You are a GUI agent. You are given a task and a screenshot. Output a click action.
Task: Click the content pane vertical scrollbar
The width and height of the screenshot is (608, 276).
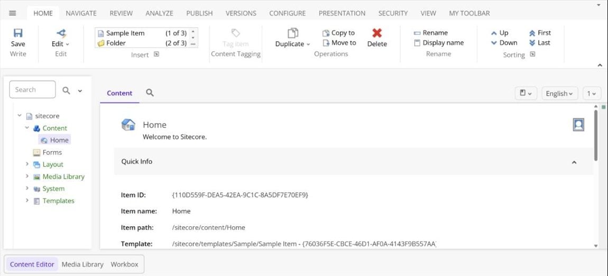tap(596, 136)
